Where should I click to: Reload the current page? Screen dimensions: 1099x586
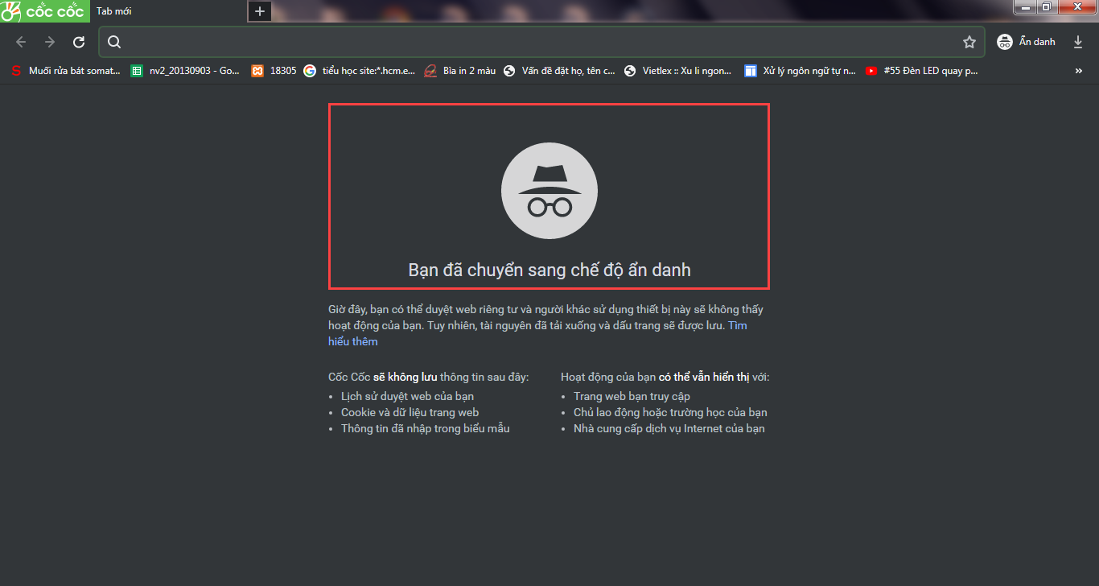[79, 42]
